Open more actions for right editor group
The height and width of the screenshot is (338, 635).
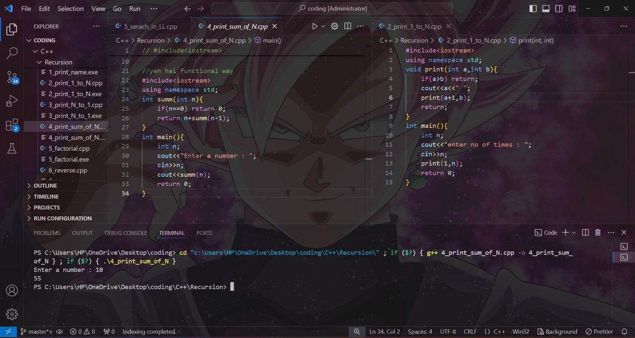click(625, 26)
